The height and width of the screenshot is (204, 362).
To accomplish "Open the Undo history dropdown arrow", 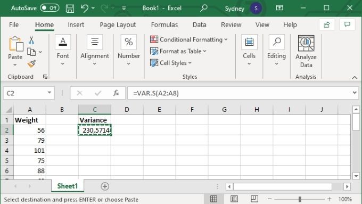I will (93, 8).
